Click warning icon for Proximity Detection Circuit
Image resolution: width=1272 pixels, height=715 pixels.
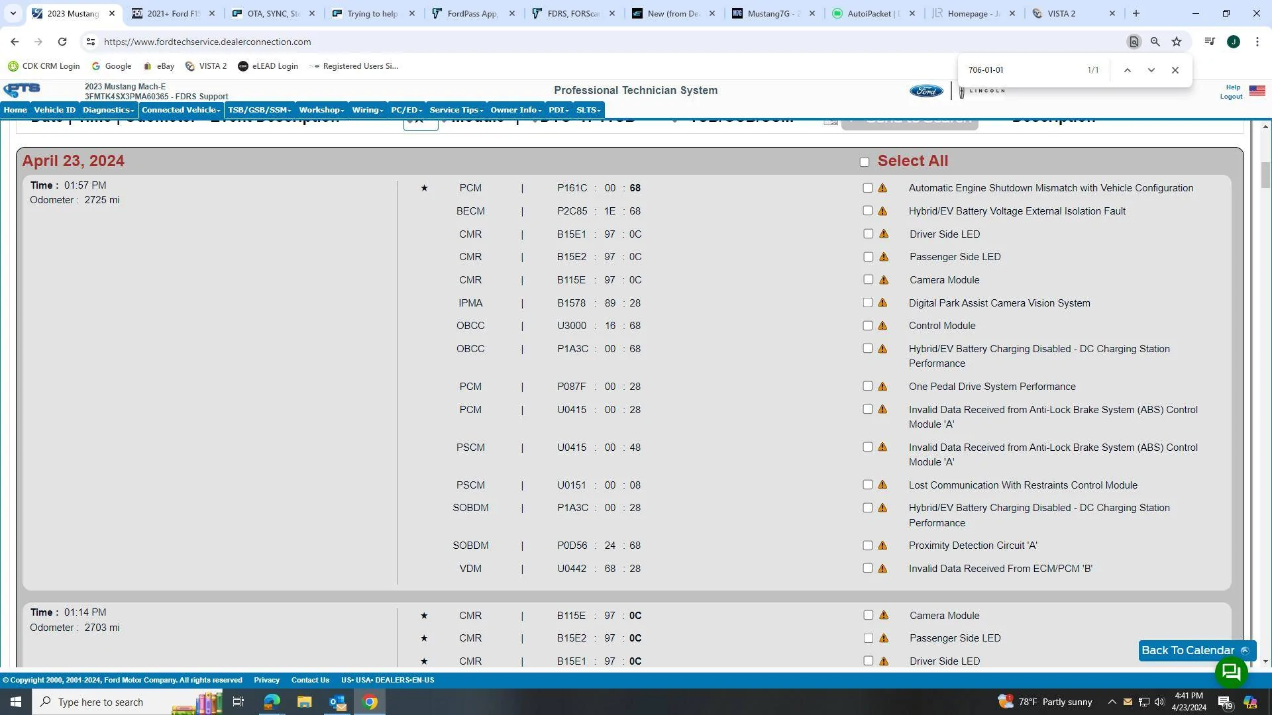(882, 546)
